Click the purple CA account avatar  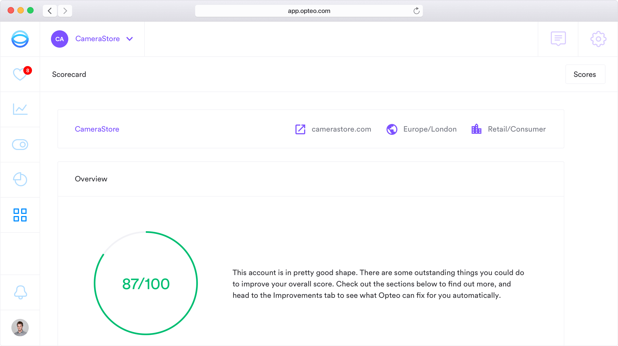click(x=60, y=39)
